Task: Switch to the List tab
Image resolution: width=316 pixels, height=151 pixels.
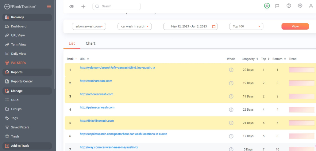Action: (x=72, y=43)
